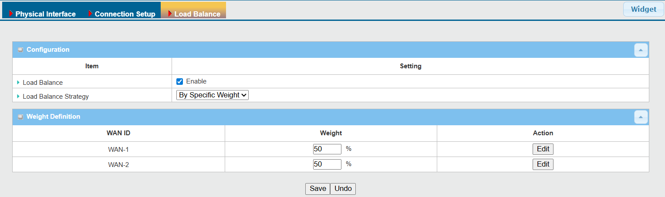665x197 pixels.
Task: Click the red arrow icon beside Physical Interface
Action: coord(11,13)
